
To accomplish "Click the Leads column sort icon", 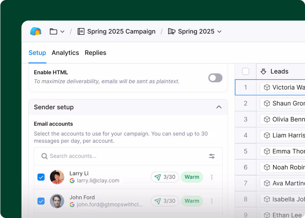I will tap(263, 72).
